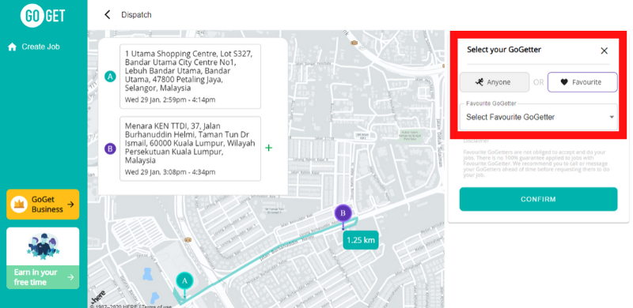Image resolution: width=633 pixels, height=308 pixels.
Task: Click the Favourite GoGetter dropdown arrow
Action: click(x=612, y=118)
